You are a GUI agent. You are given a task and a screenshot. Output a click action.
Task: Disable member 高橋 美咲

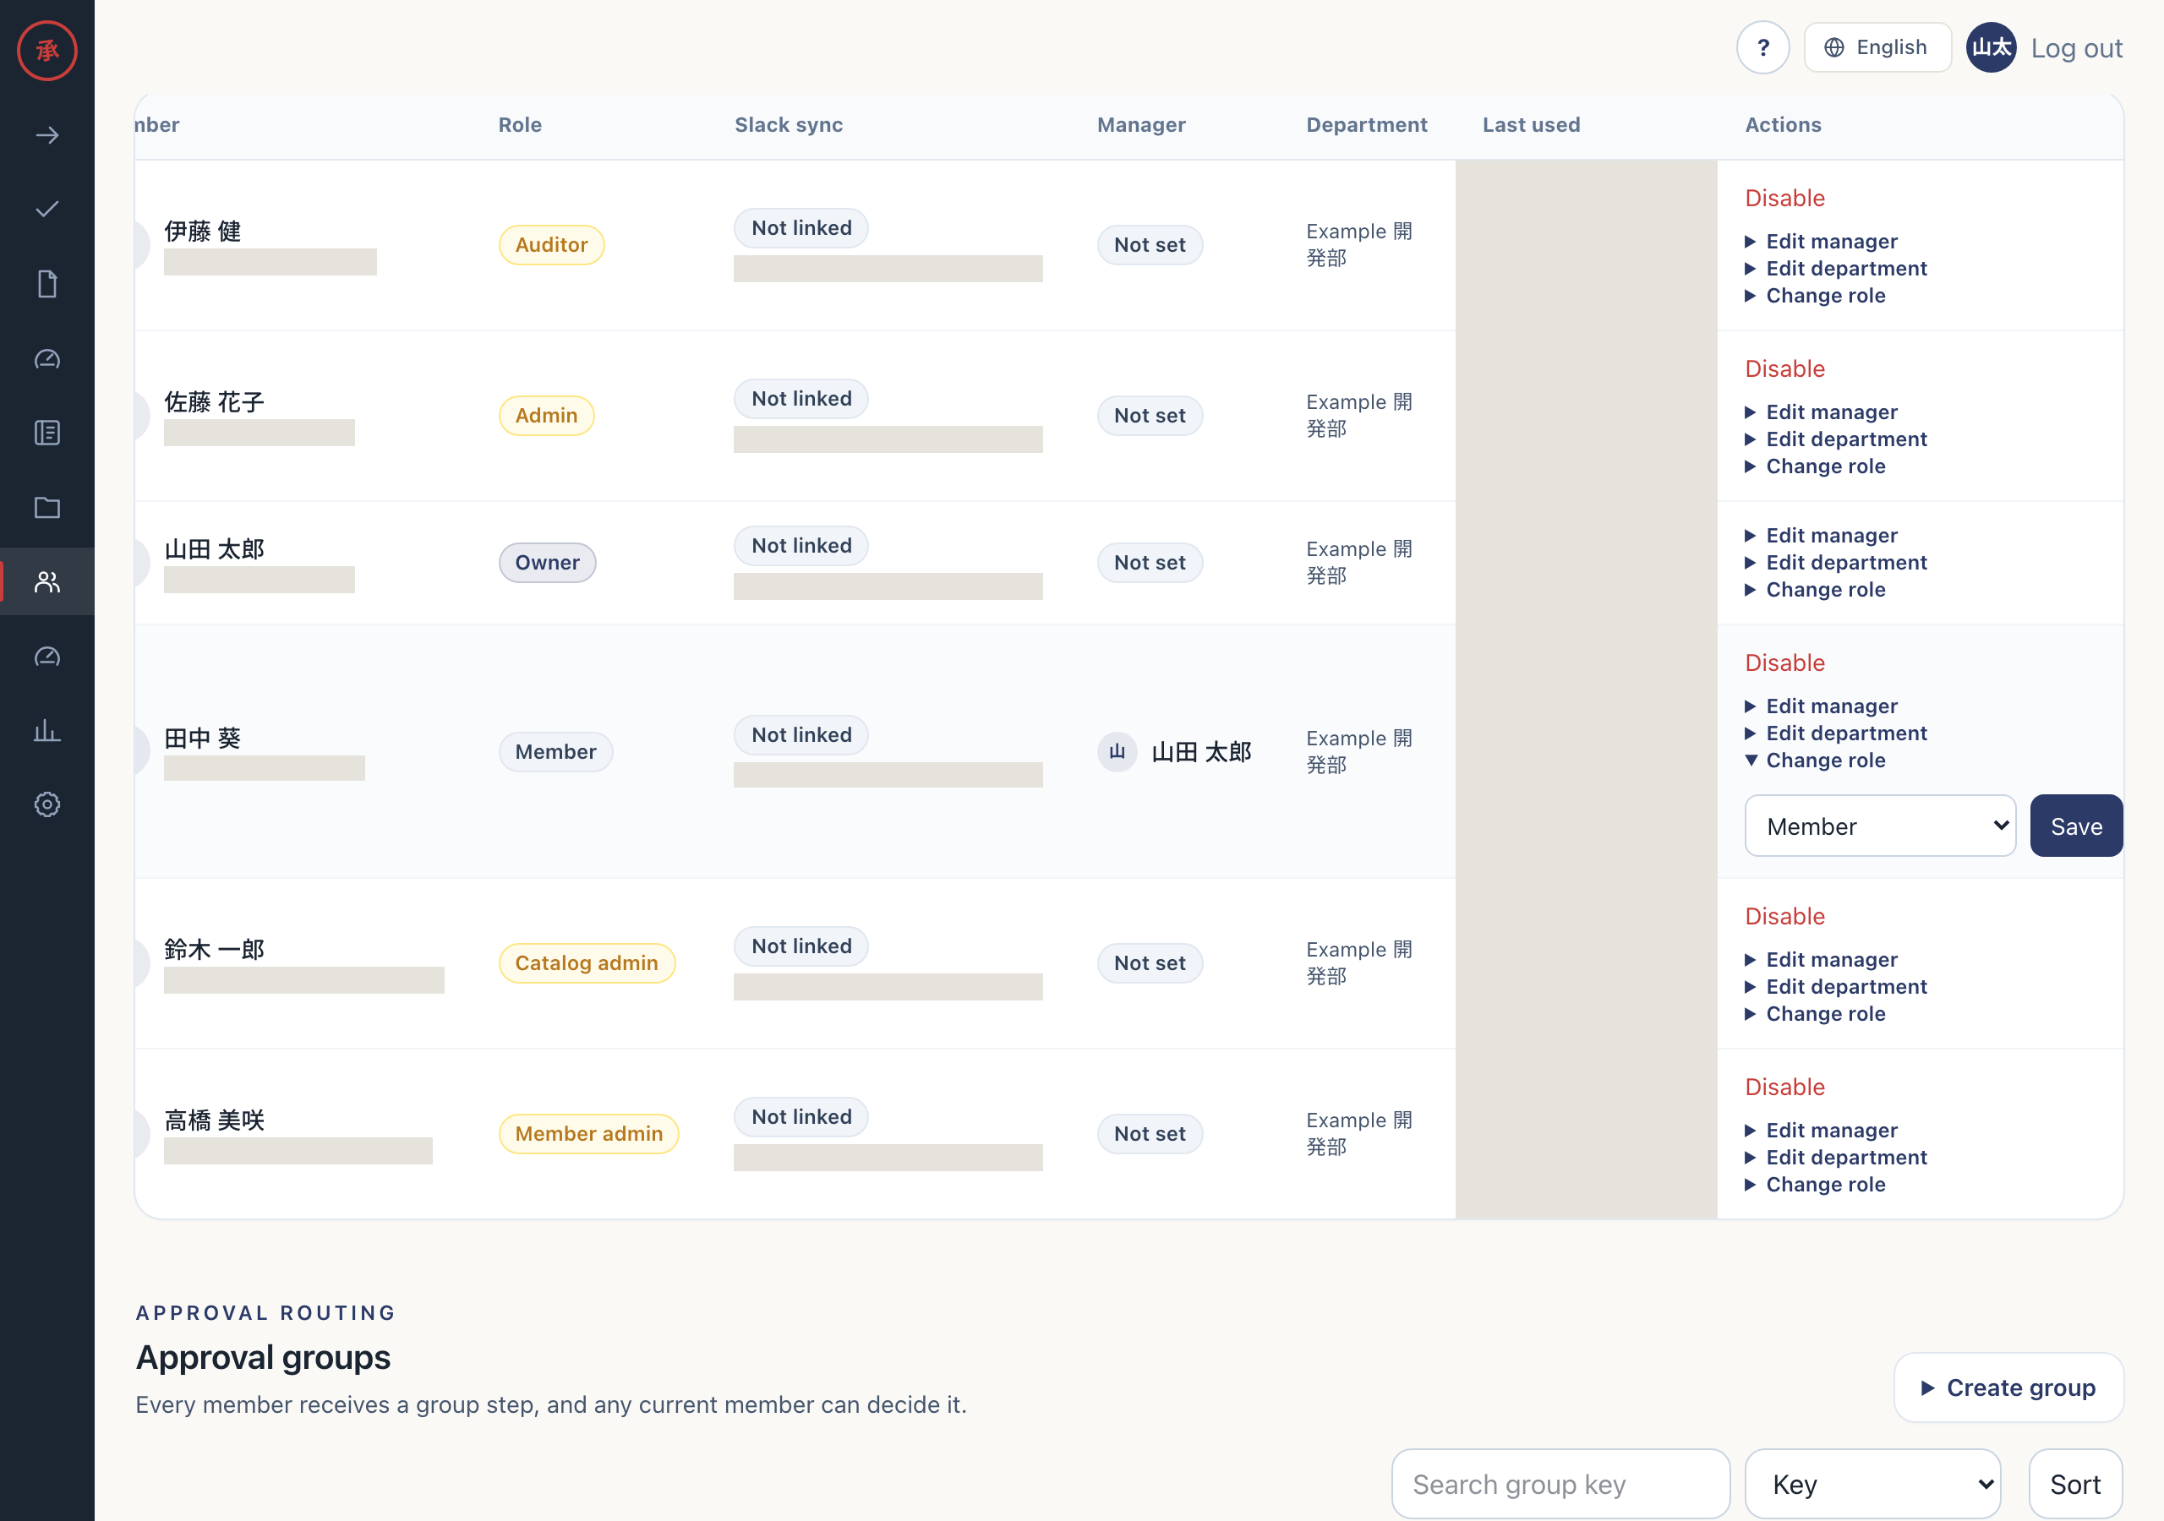coord(1784,1087)
